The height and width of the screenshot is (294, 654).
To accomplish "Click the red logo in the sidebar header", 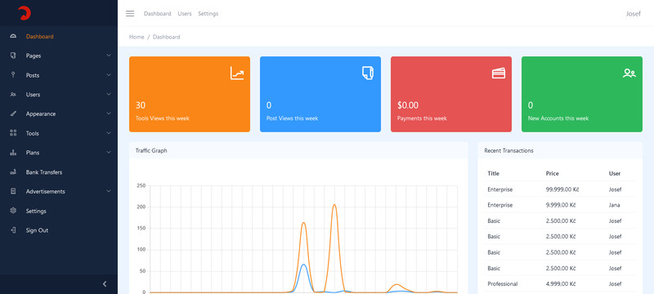I will pos(25,13).
